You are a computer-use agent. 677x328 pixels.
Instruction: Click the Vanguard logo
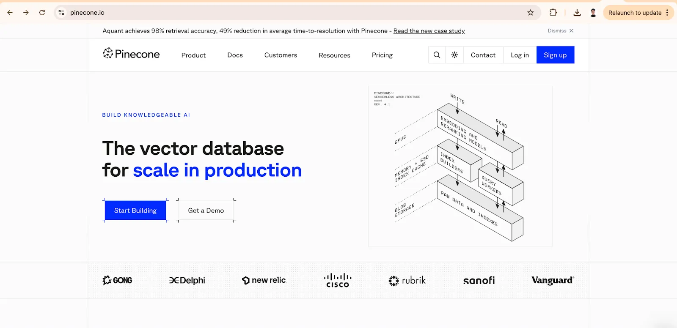pos(553,280)
